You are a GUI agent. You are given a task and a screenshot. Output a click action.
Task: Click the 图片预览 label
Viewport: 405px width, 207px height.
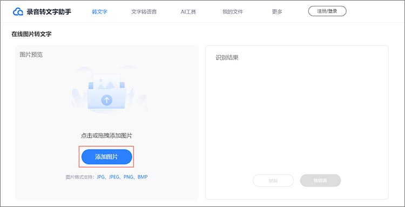[x=31, y=54]
